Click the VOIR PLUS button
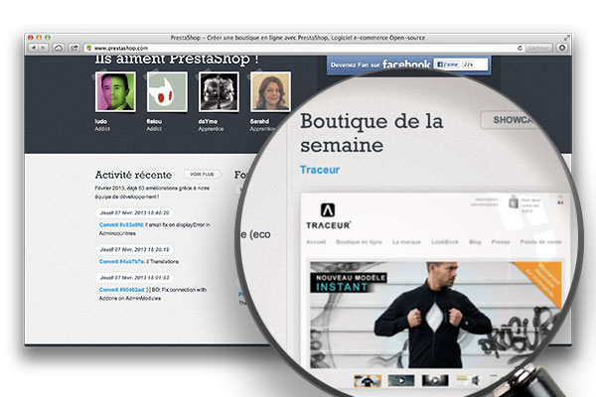The width and height of the screenshot is (596, 397). point(203,175)
